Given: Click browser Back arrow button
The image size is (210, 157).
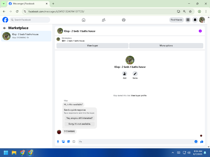Looking at the screenshot, I should pyautogui.click(x=4, y=11).
